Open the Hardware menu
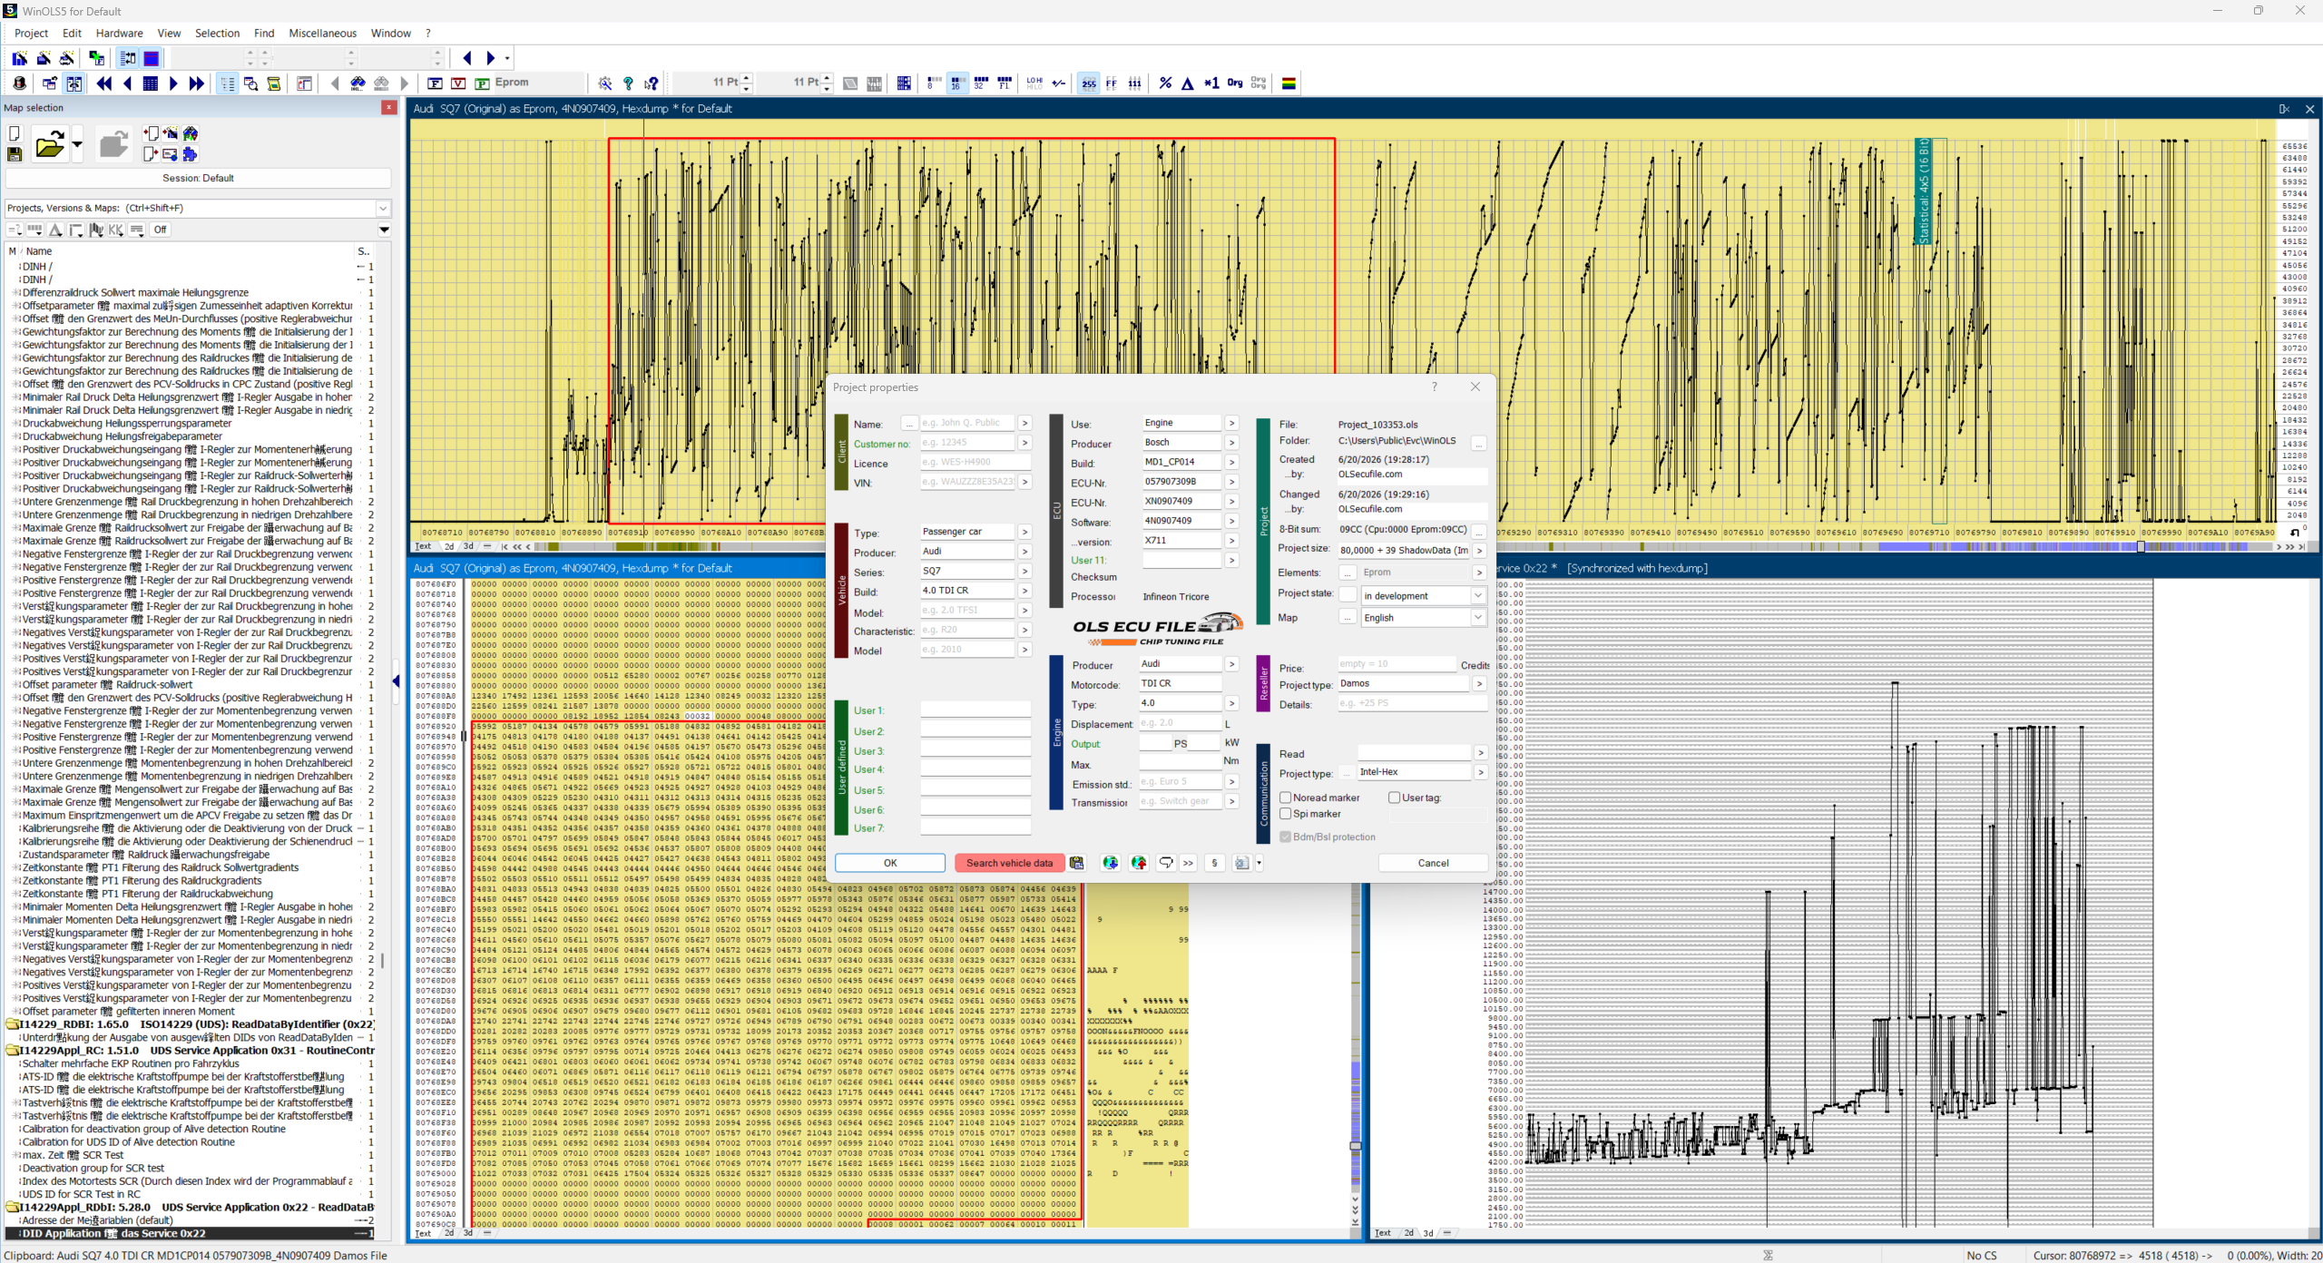The image size is (2323, 1263). coord(119,33)
